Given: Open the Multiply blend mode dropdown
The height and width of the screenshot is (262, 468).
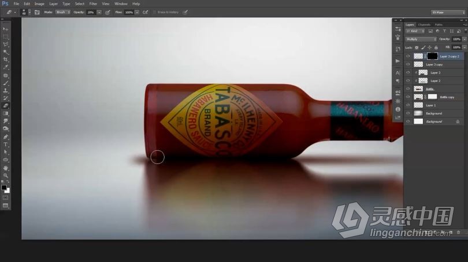Looking at the screenshot, I should click(421, 39).
